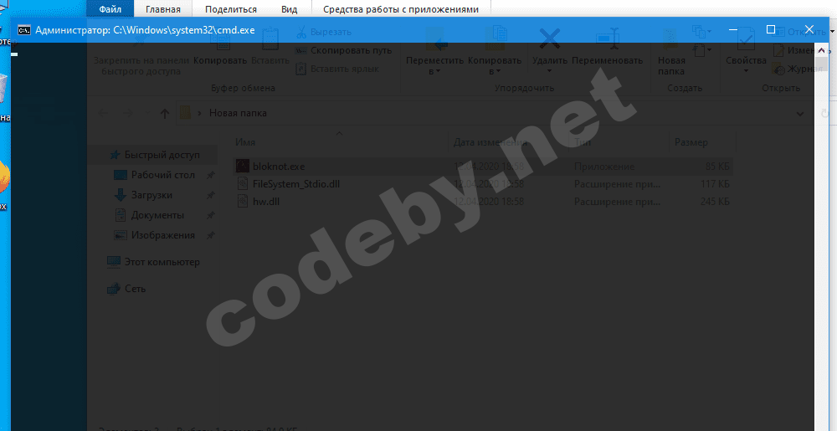Maximize the cmd.exe window

(x=770, y=30)
